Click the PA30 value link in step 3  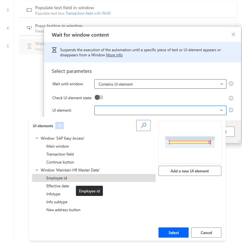point(106,13)
